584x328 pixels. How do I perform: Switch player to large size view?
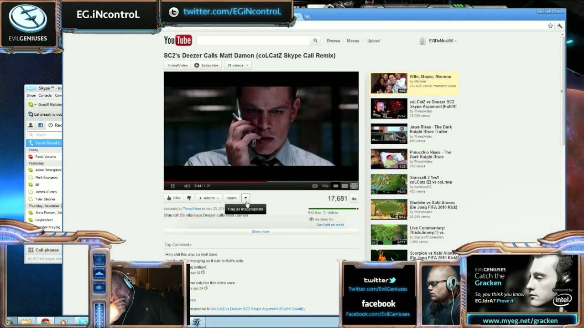pyautogui.click(x=345, y=186)
